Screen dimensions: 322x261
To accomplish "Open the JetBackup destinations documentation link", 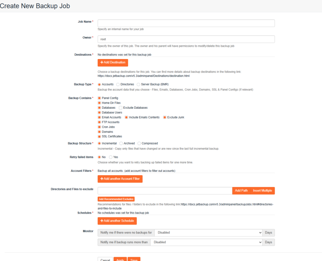I will point(143,76).
